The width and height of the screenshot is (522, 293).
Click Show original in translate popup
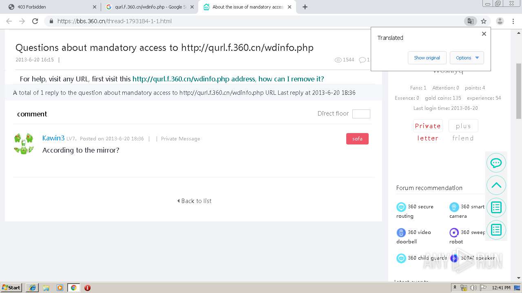(427, 58)
